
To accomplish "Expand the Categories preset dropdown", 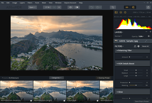I will 57,78.
